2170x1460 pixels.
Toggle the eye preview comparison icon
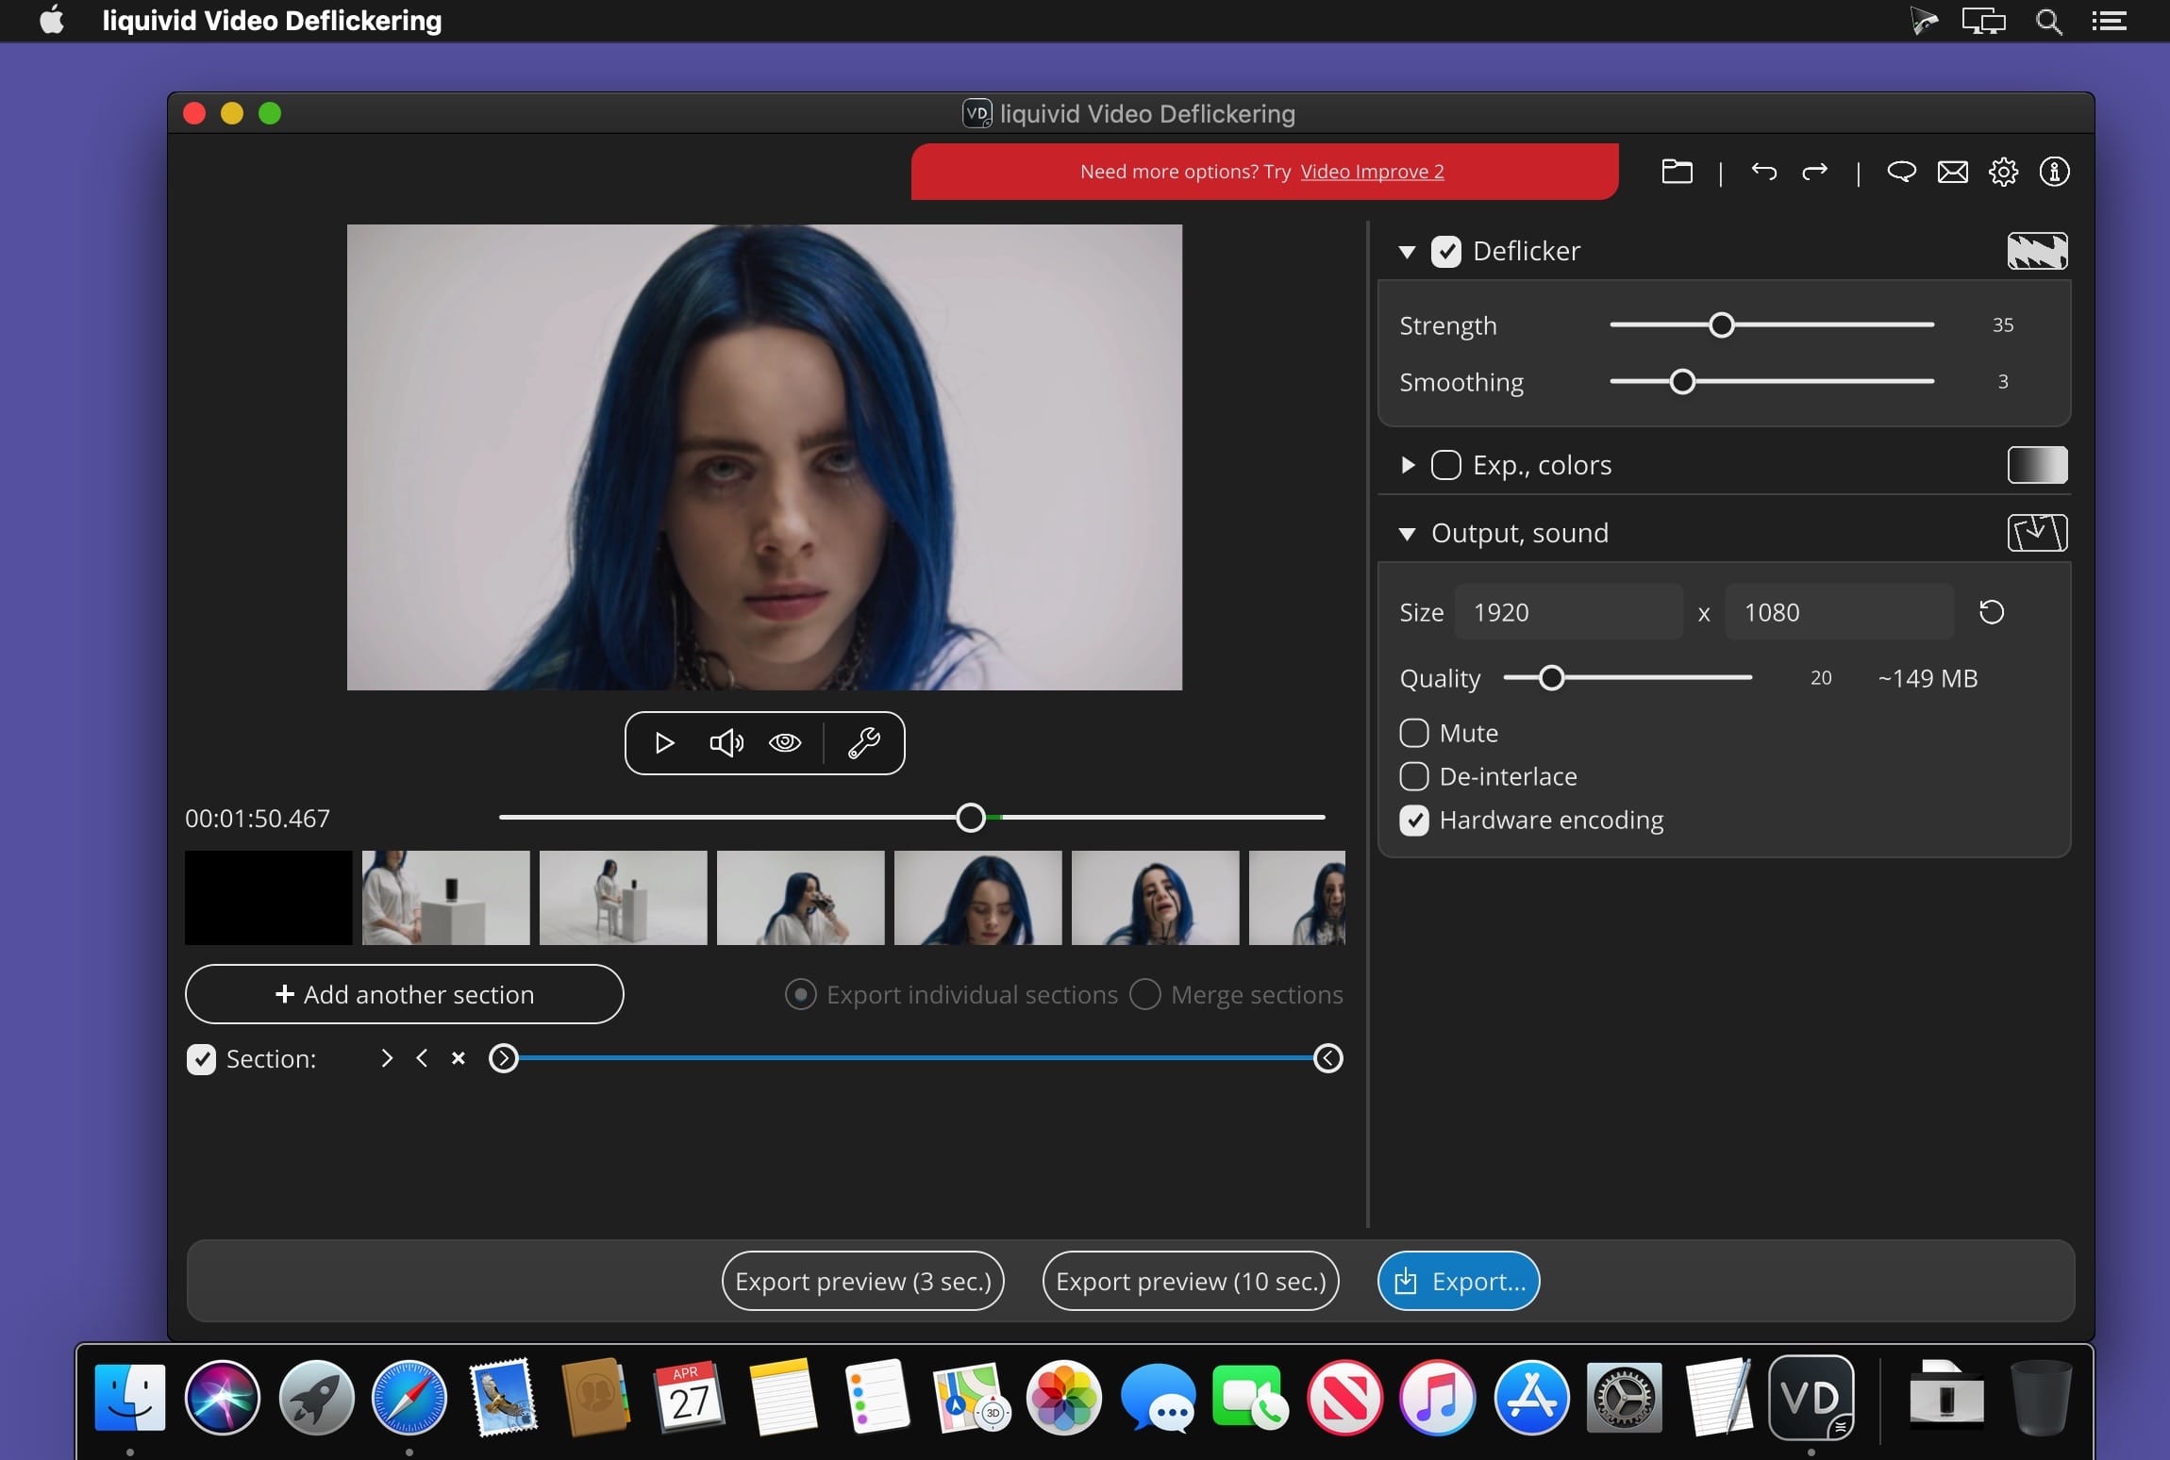coord(785,743)
